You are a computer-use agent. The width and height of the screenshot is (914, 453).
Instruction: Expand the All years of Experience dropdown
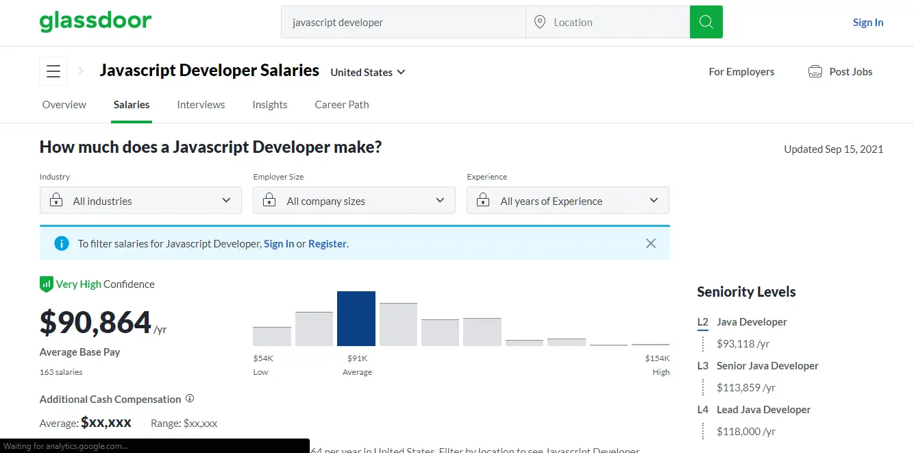click(x=568, y=201)
